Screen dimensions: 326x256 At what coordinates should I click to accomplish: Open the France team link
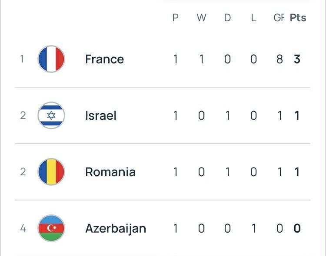click(x=104, y=59)
